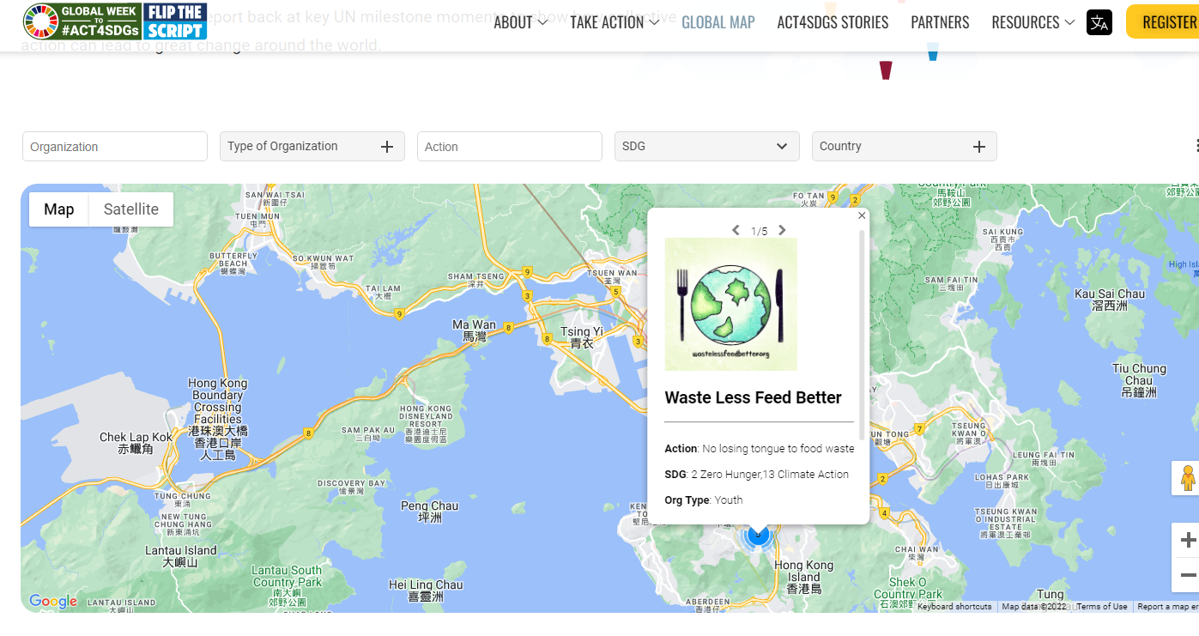1199x636 pixels.
Task: Click the Global Week to #ACT4SDGs logo
Action: pos(82,21)
